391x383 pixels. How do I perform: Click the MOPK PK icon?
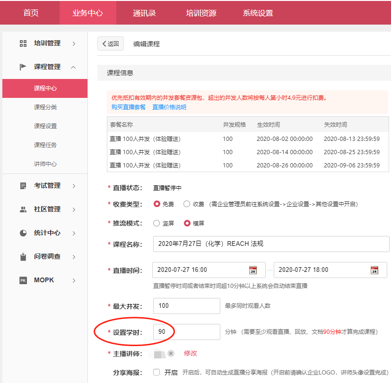tap(23, 280)
